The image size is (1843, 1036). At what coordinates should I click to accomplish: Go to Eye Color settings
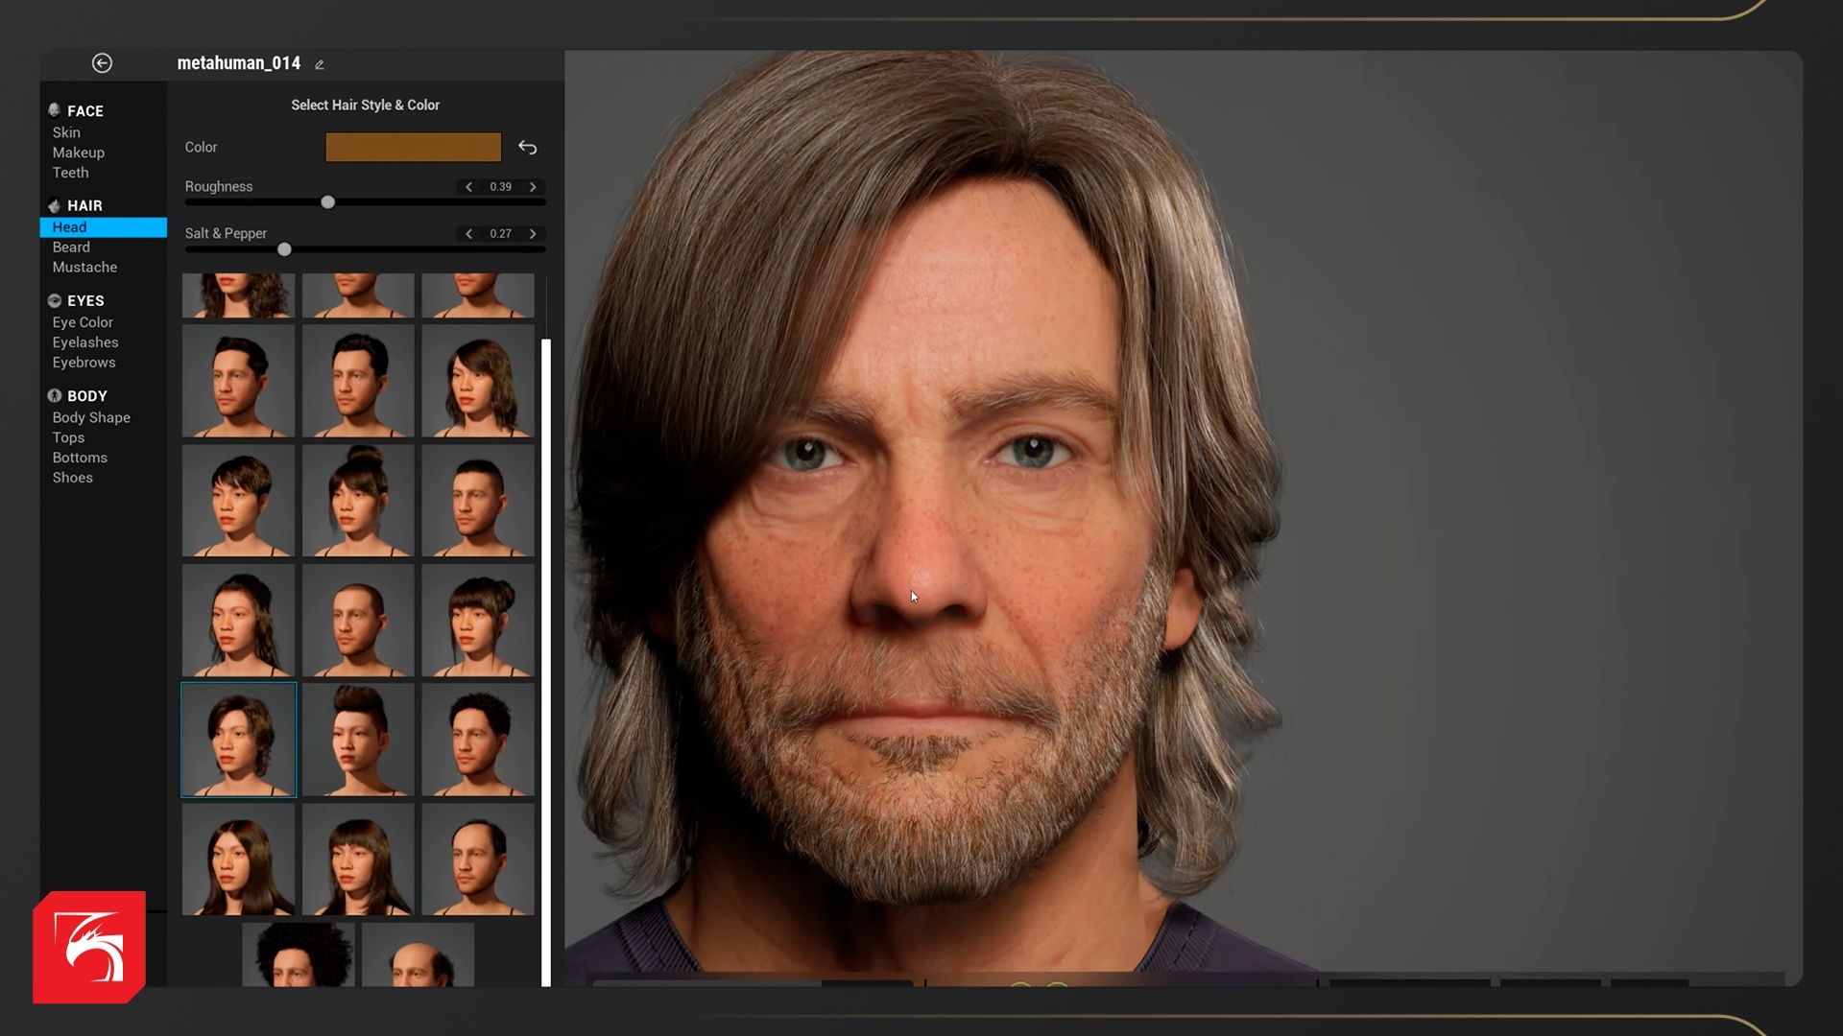coord(83,322)
